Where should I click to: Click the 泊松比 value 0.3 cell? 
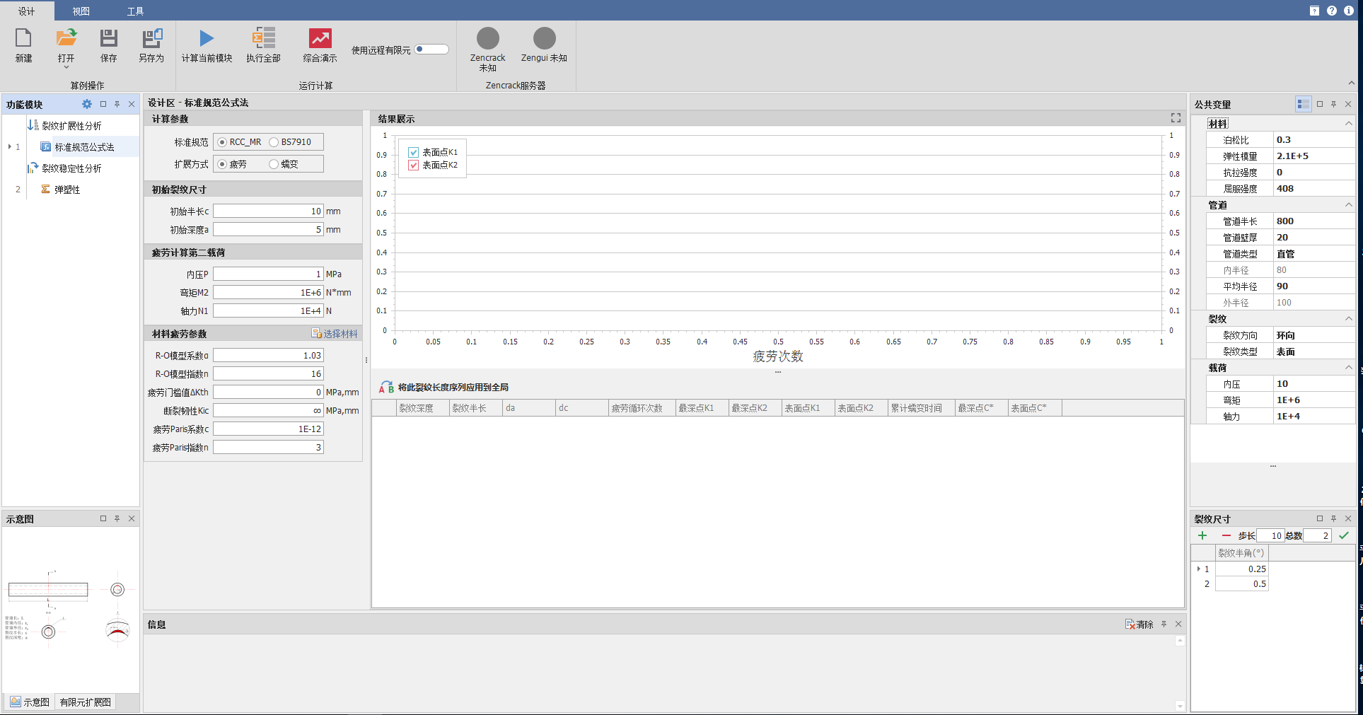[1315, 139]
